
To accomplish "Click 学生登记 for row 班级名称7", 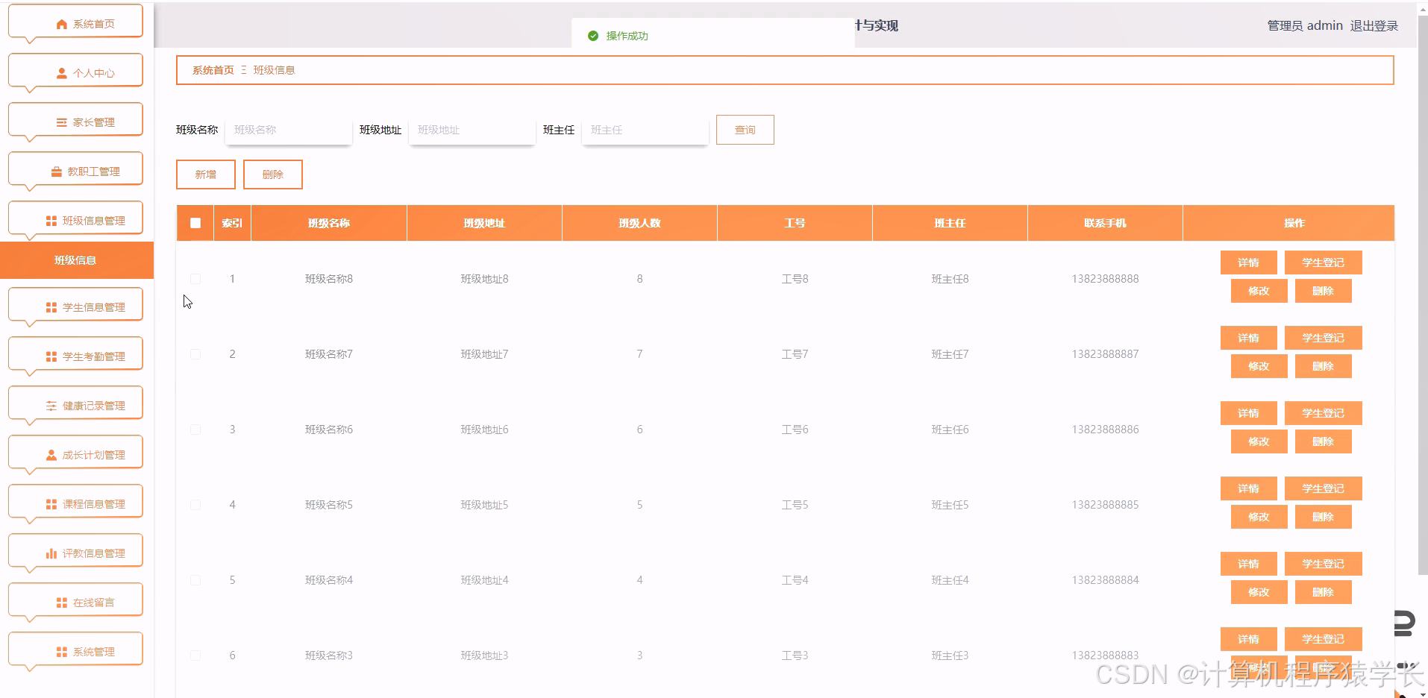I will click(x=1323, y=338).
